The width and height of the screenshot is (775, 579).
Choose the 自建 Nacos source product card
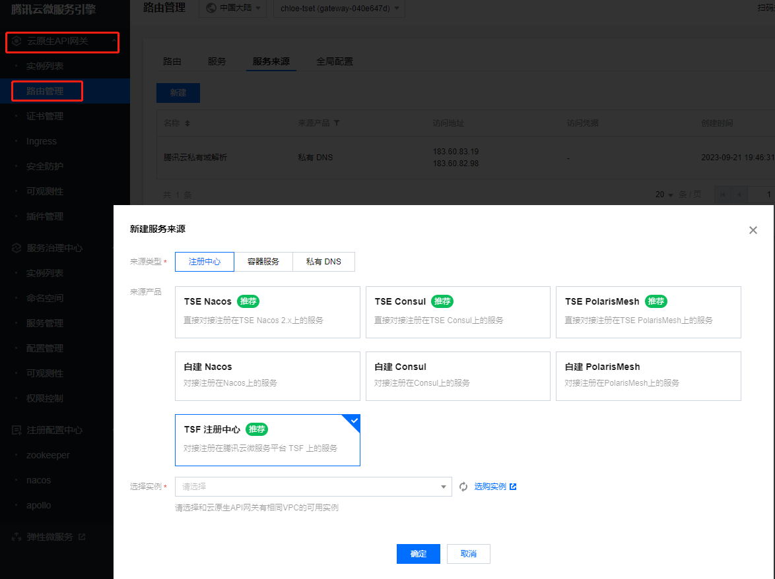click(267, 376)
